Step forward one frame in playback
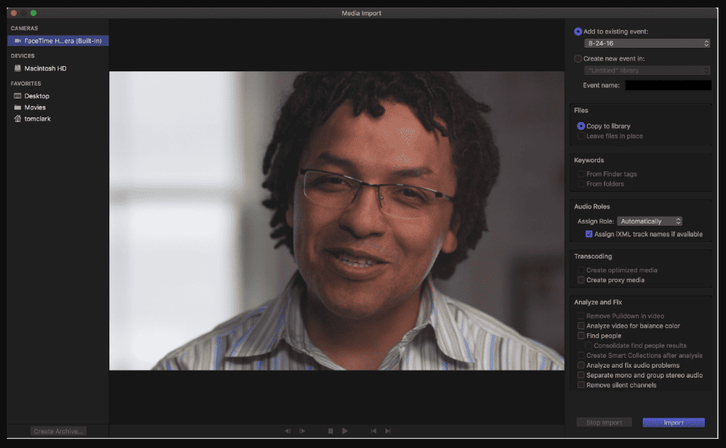726x448 pixels. [303, 431]
